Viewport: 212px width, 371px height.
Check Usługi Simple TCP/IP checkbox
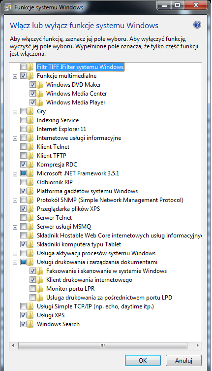tap(23, 306)
